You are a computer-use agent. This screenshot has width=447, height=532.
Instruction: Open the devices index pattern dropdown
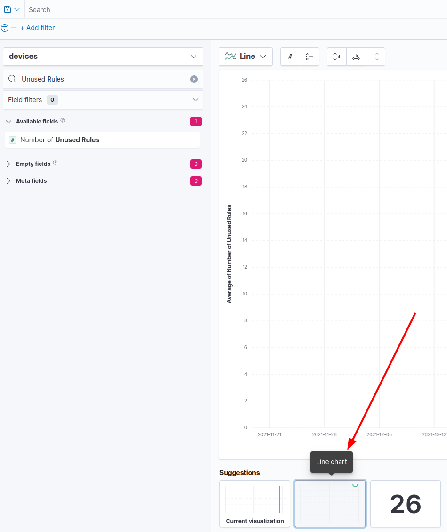pos(103,57)
